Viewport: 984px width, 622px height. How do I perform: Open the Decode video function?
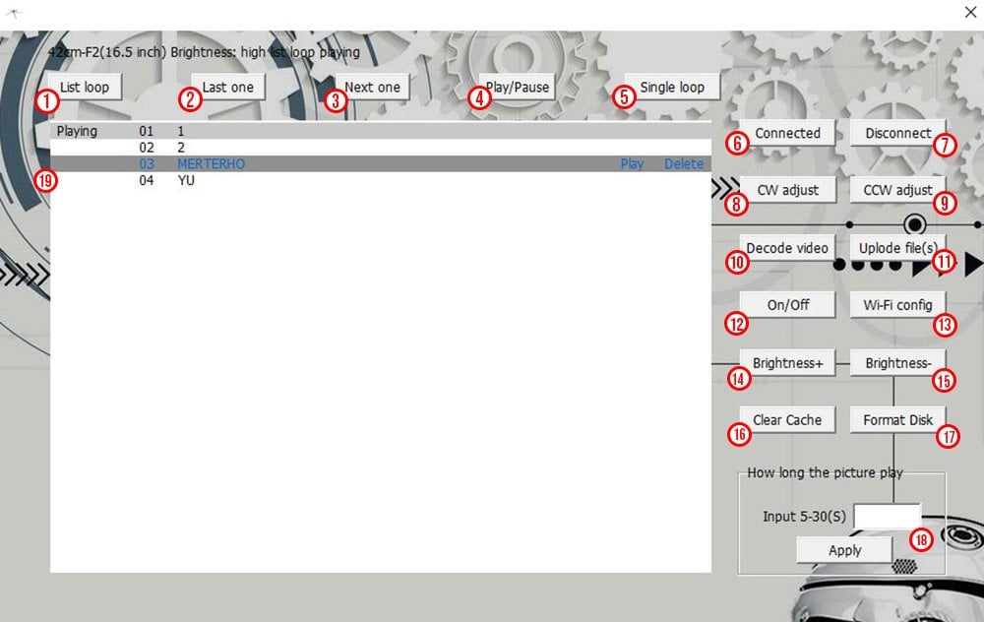coord(787,247)
